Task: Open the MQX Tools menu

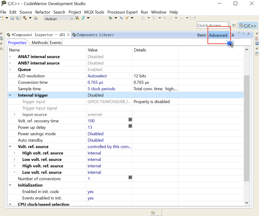Action: (94, 12)
